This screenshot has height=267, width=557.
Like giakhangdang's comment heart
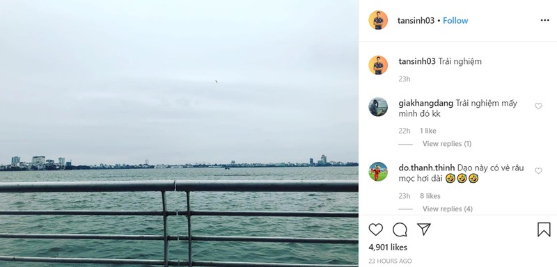point(538,106)
